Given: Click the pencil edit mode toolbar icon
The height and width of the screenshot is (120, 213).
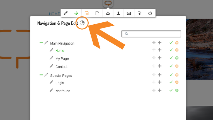Looking at the screenshot, I should pos(66,13).
